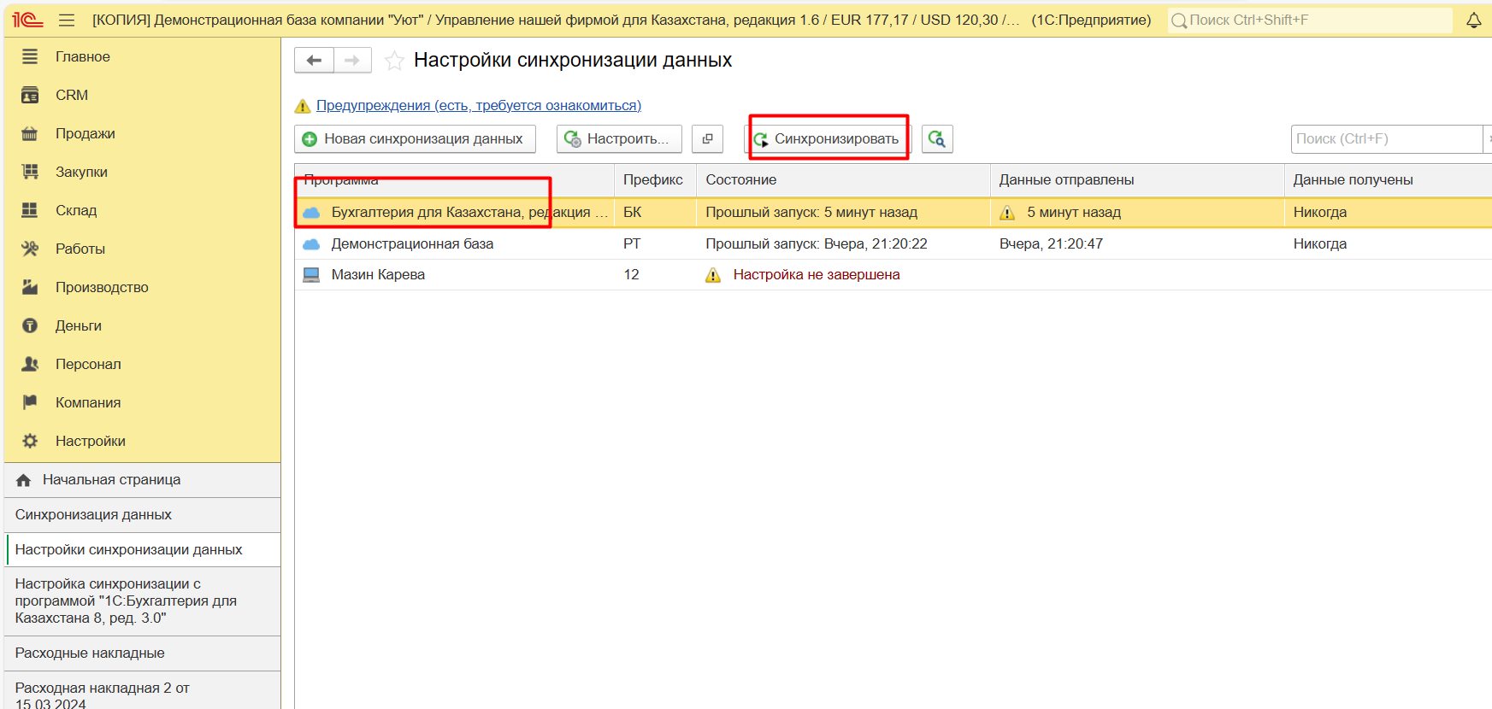Open the hamburger main menu icon
Viewport: 1492px width, 709px height.
click(67, 21)
